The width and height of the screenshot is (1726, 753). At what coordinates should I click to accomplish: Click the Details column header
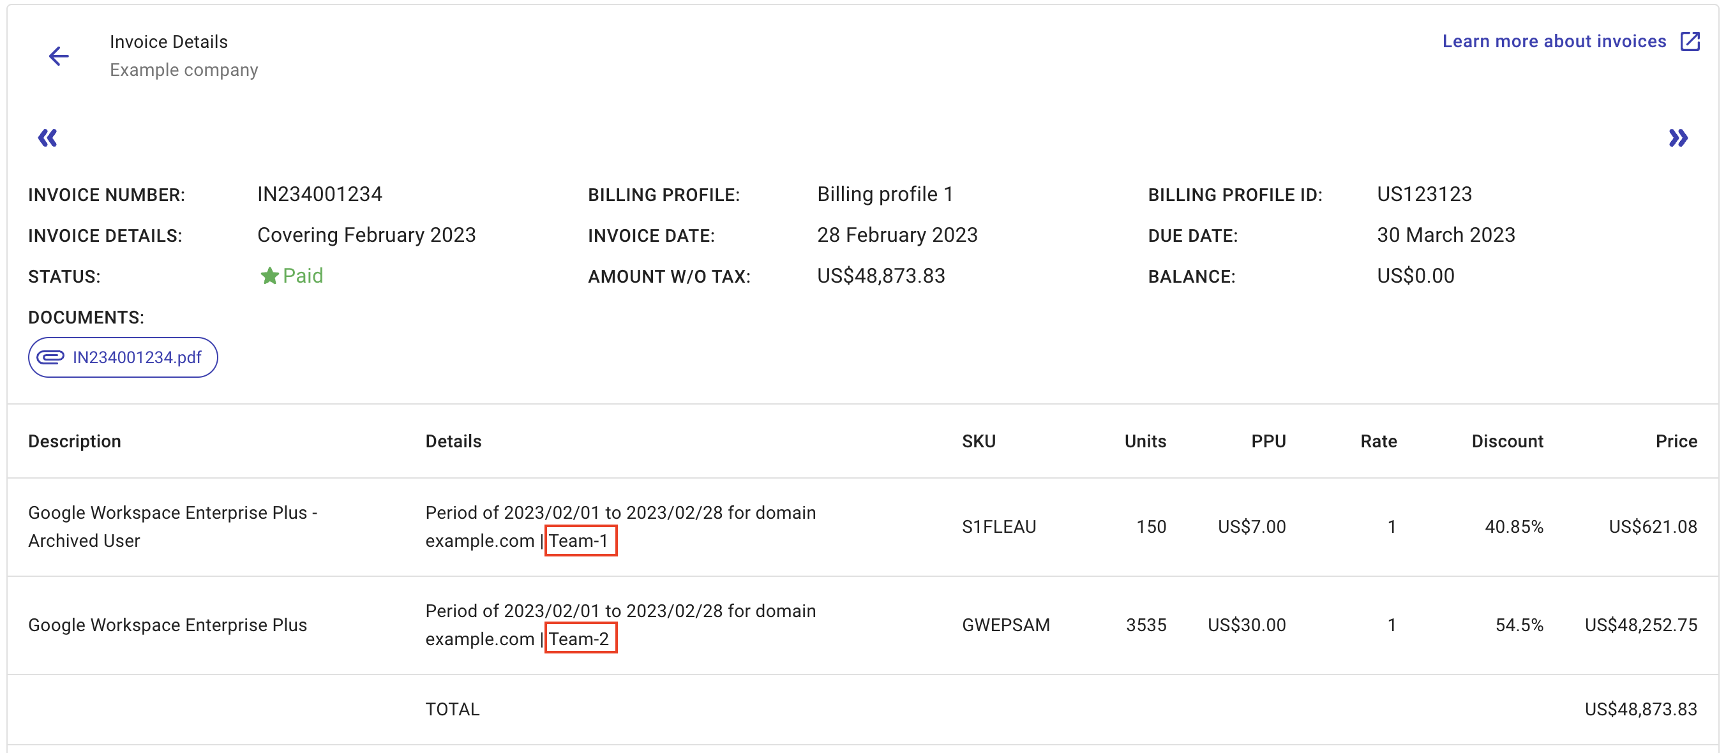[x=453, y=441]
